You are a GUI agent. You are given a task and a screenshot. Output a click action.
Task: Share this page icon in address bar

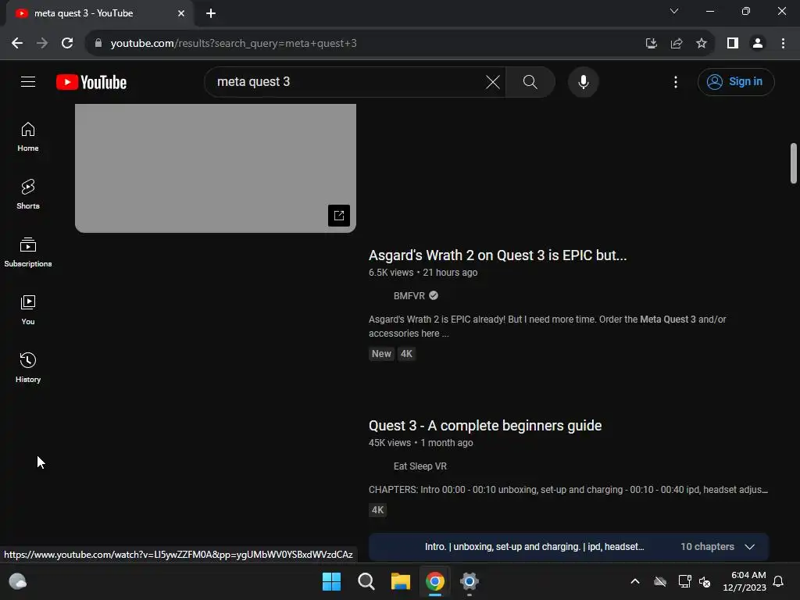coord(677,43)
